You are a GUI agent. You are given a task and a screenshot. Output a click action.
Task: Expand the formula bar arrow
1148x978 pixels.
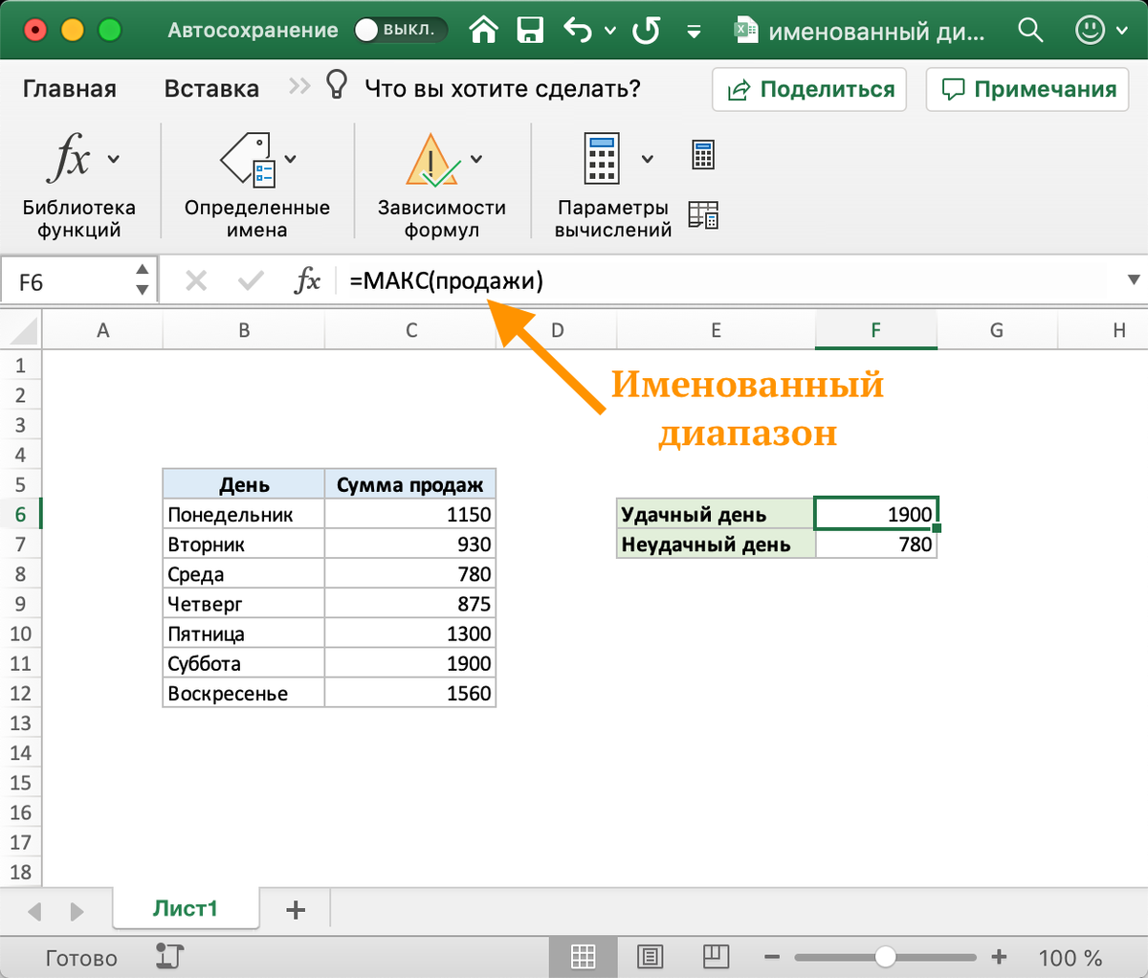click(x=1134, y=280)
